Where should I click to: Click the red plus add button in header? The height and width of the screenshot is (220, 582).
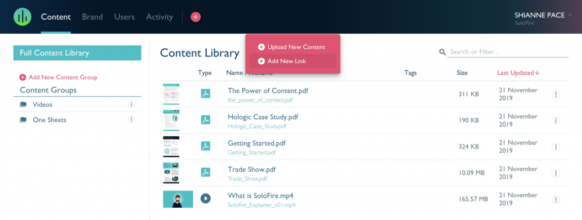coord(196,17)
